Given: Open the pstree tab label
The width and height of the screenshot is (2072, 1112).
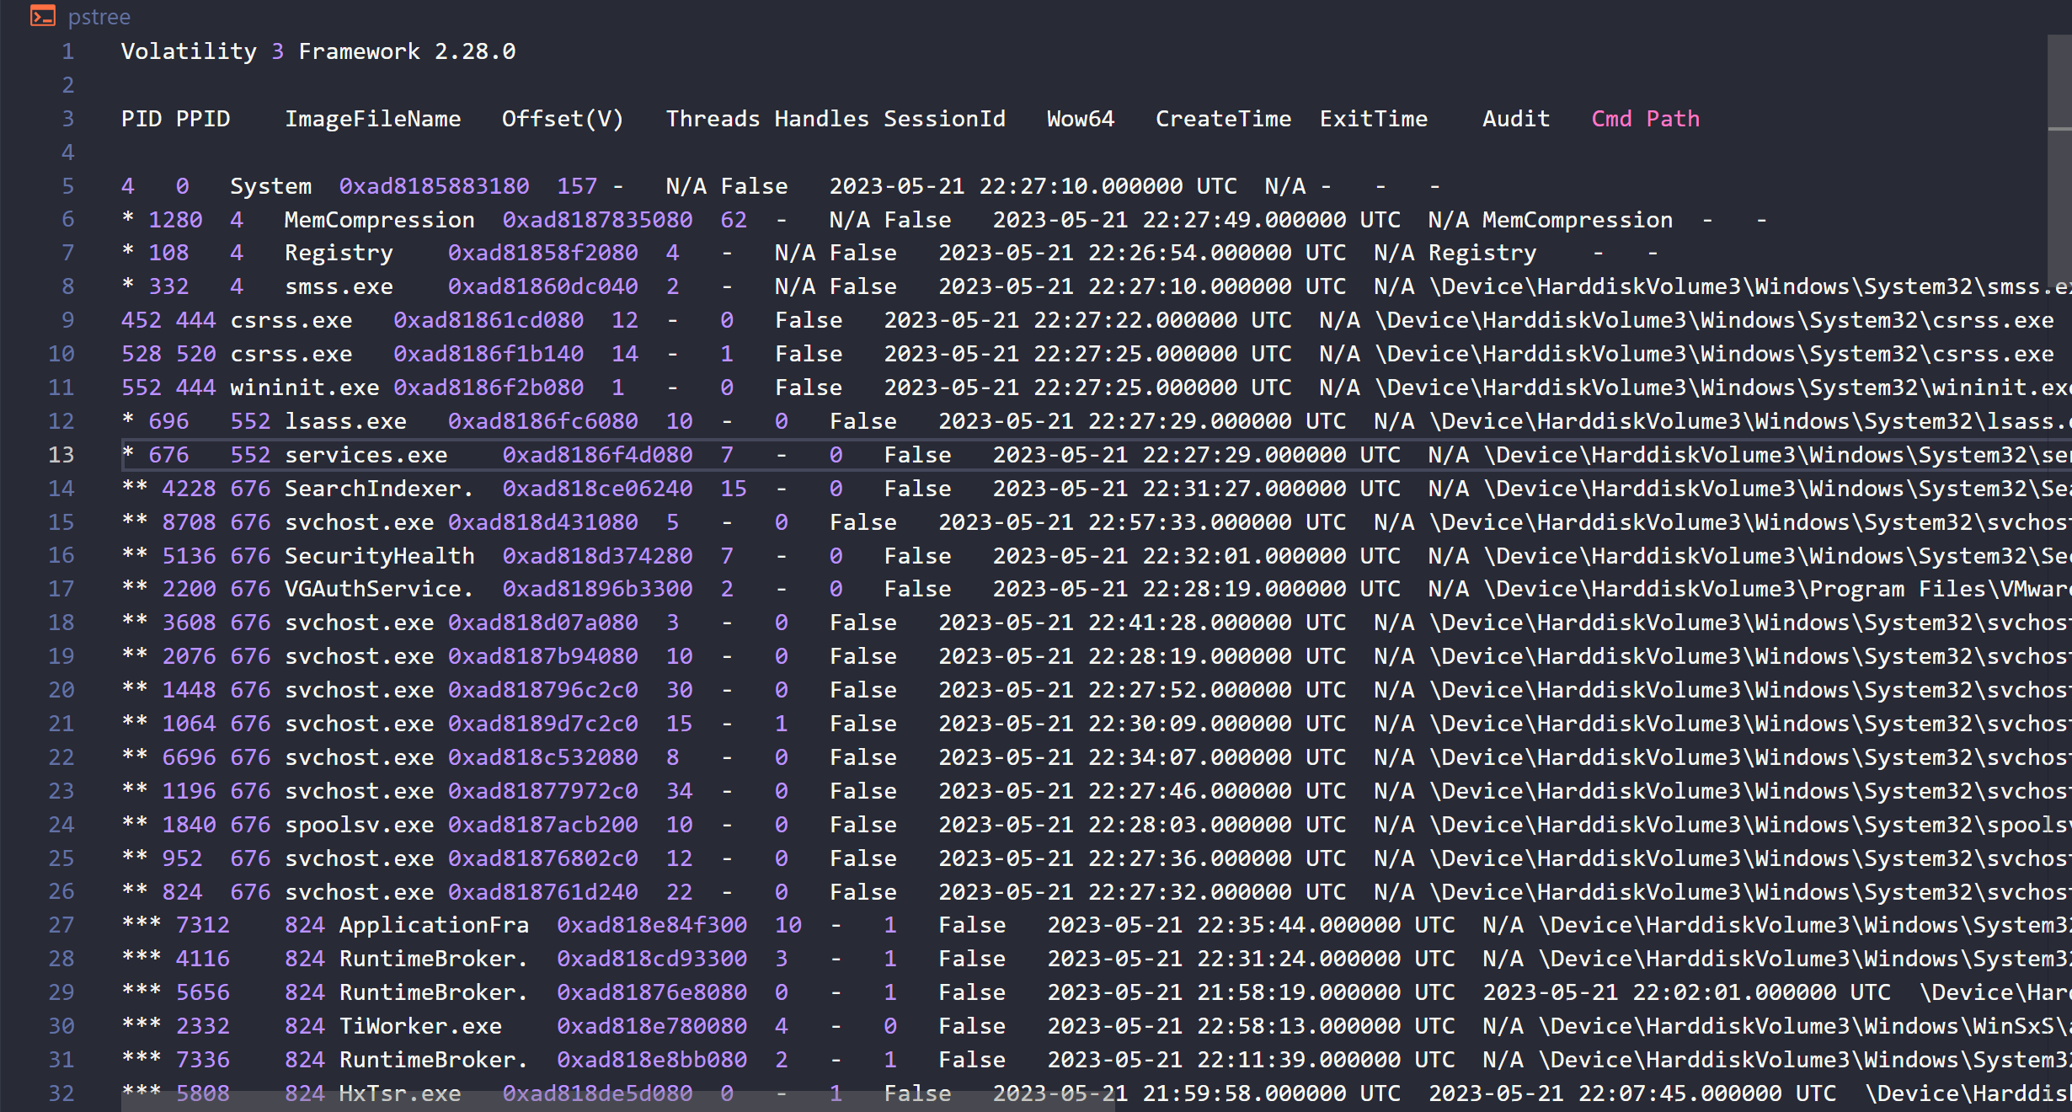Looking at the screenshot, I should (99, 17).
